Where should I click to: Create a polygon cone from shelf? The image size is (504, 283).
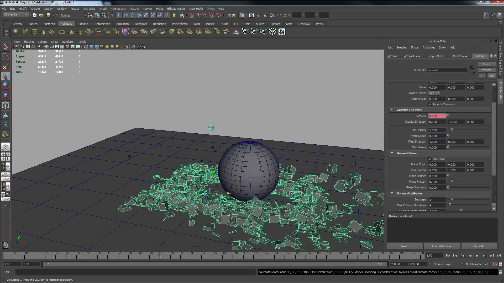pos(43,32)
